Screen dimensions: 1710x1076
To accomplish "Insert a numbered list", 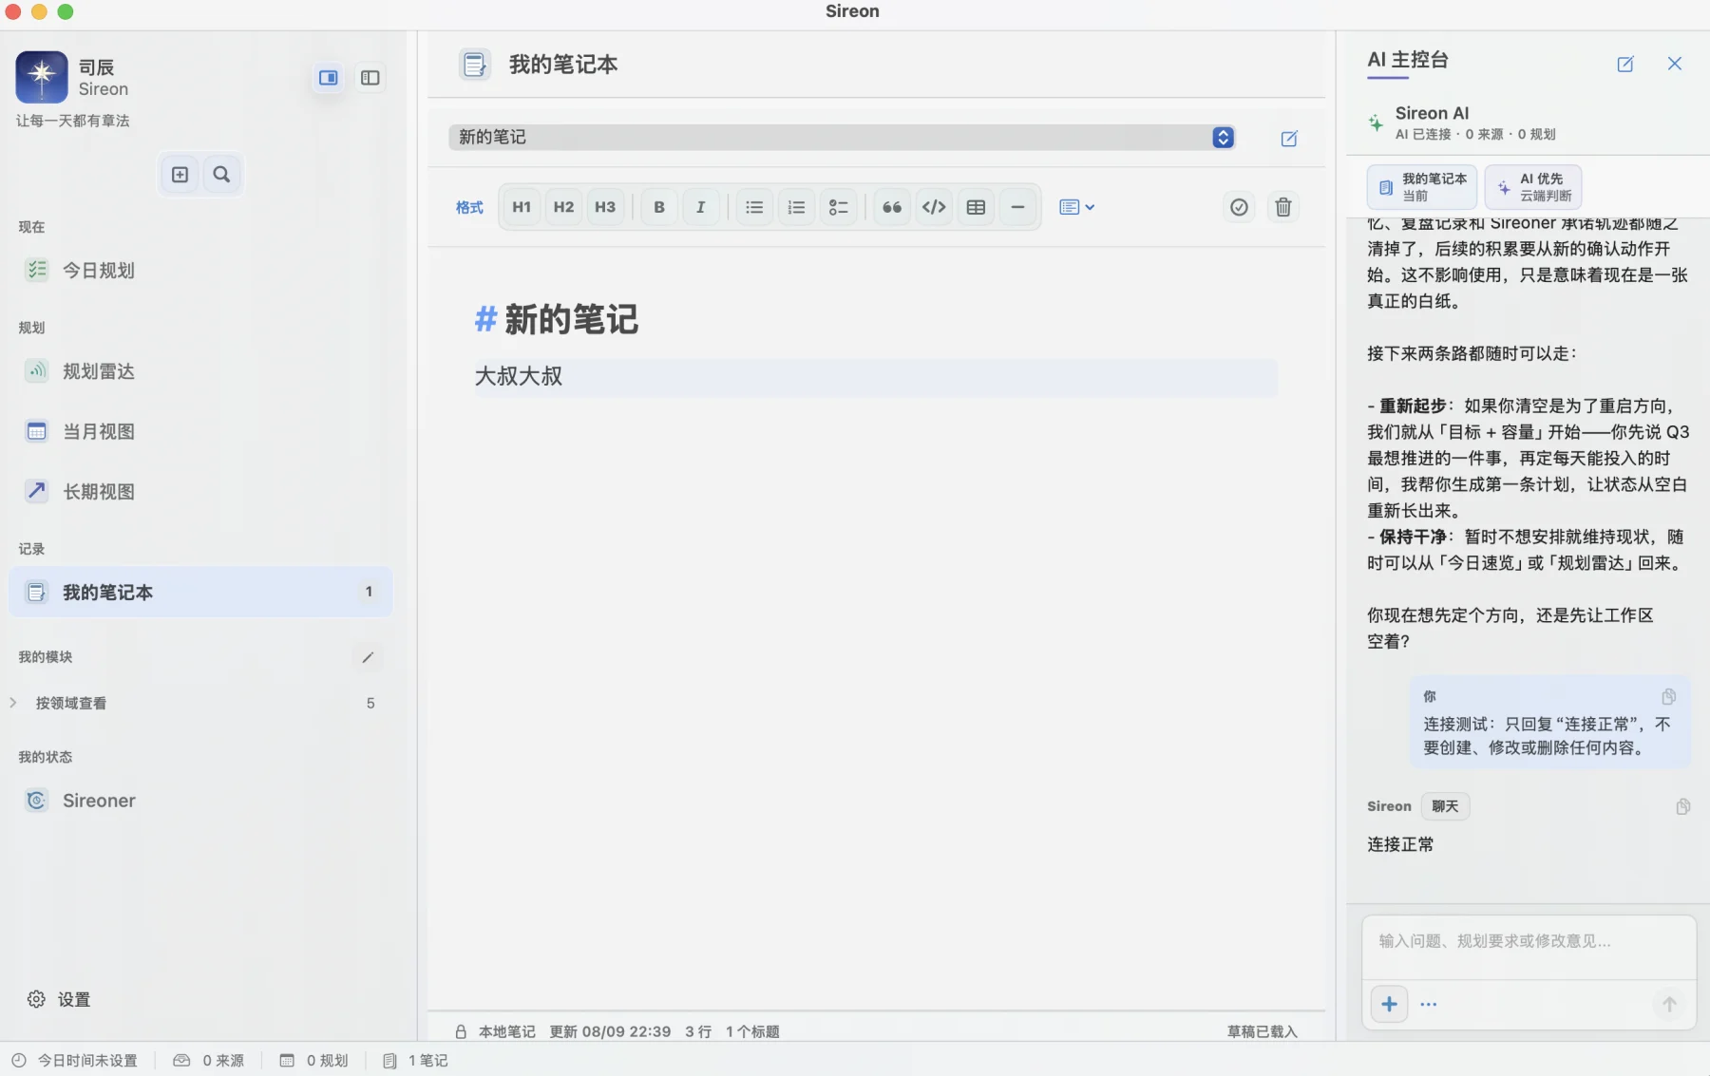I will 796,207.
